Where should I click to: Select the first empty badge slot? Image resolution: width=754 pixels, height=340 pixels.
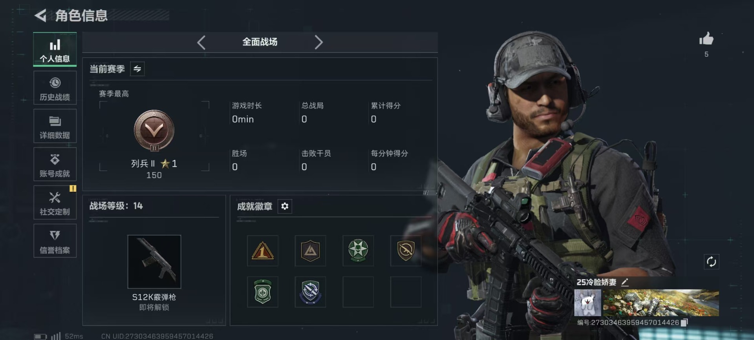[358, 292]
